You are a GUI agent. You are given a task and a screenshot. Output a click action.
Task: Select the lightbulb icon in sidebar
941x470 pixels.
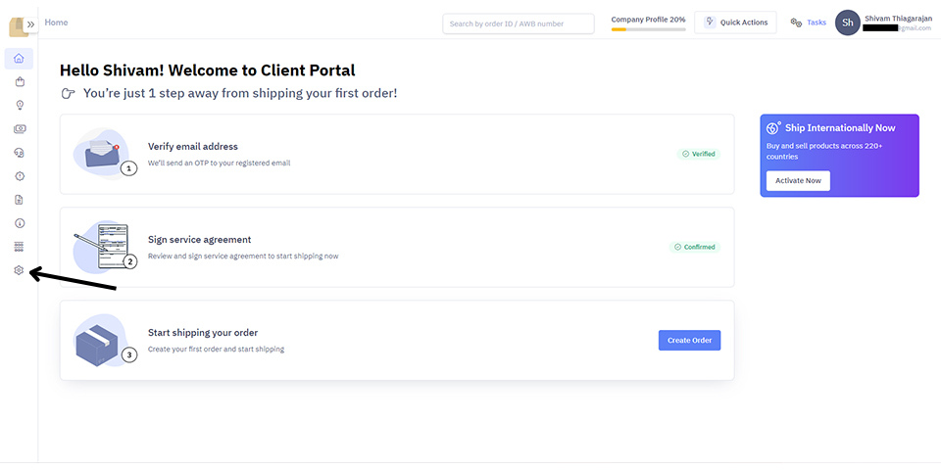[19, 106]
